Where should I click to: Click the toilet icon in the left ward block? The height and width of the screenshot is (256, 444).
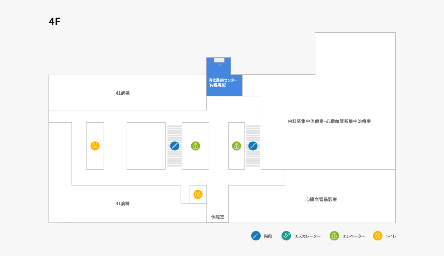click(95, 146)
